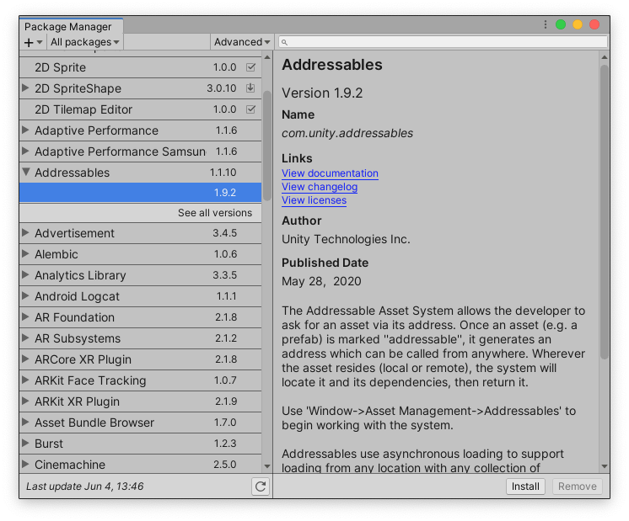Select the Alembic package name
629x521 pixels.
point(56,254)
